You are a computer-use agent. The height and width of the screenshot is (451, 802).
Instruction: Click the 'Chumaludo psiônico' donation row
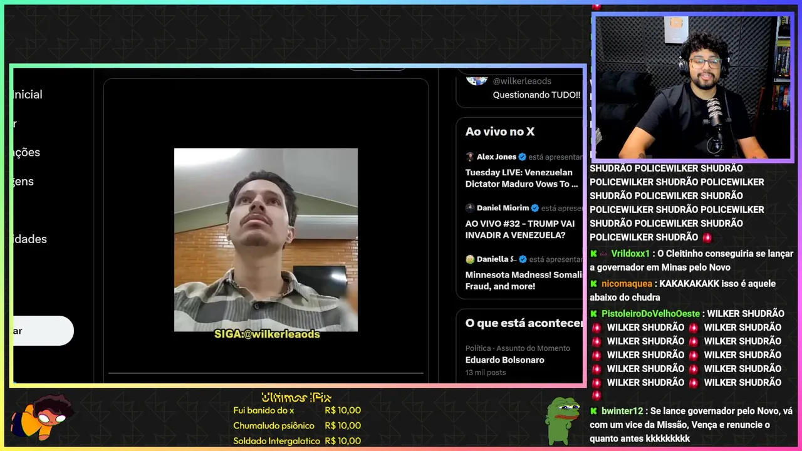[x=297, y=425]
